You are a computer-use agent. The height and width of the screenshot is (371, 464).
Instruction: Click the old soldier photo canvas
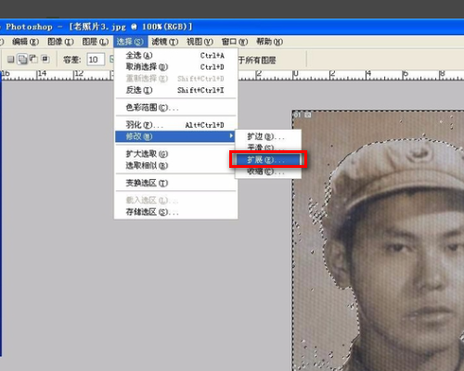(378, 240)
